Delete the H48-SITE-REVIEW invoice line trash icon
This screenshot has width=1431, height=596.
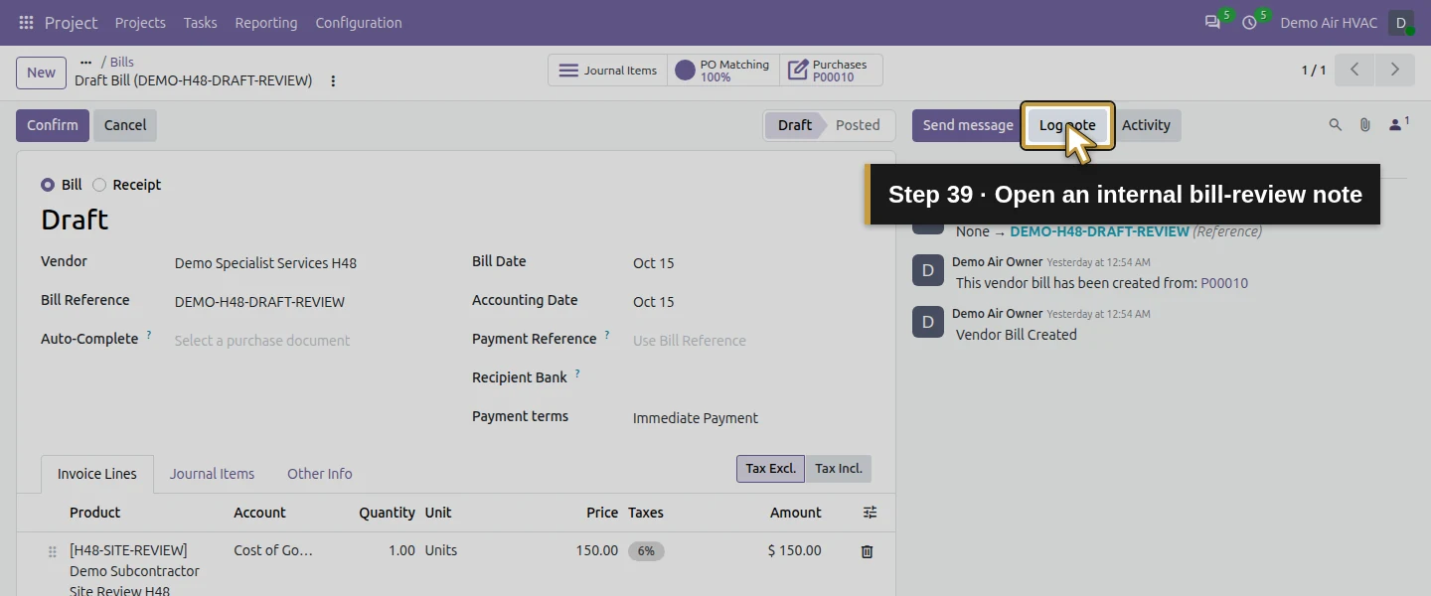[x=867, y=551]
